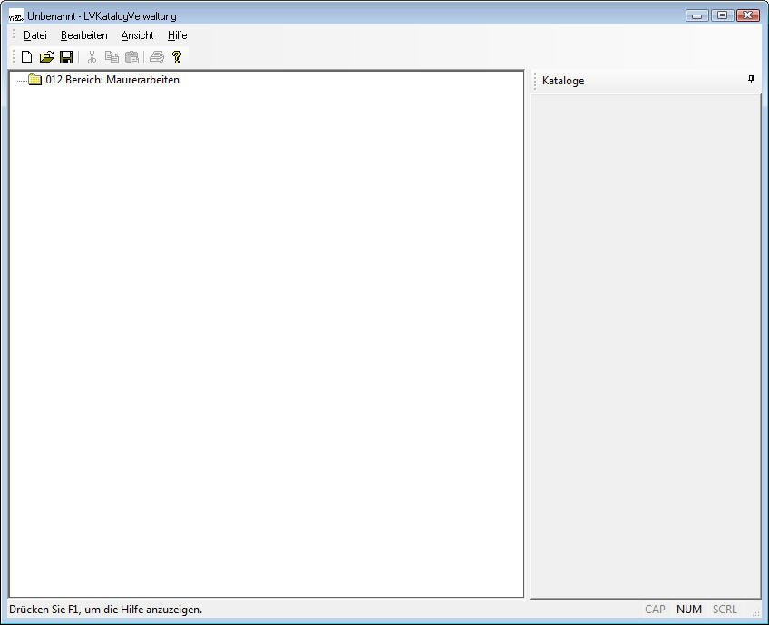Screen dimensions: 769x625
Task: Click the Maurerarbeiten folder icon
Action: [x=34, y=80]
